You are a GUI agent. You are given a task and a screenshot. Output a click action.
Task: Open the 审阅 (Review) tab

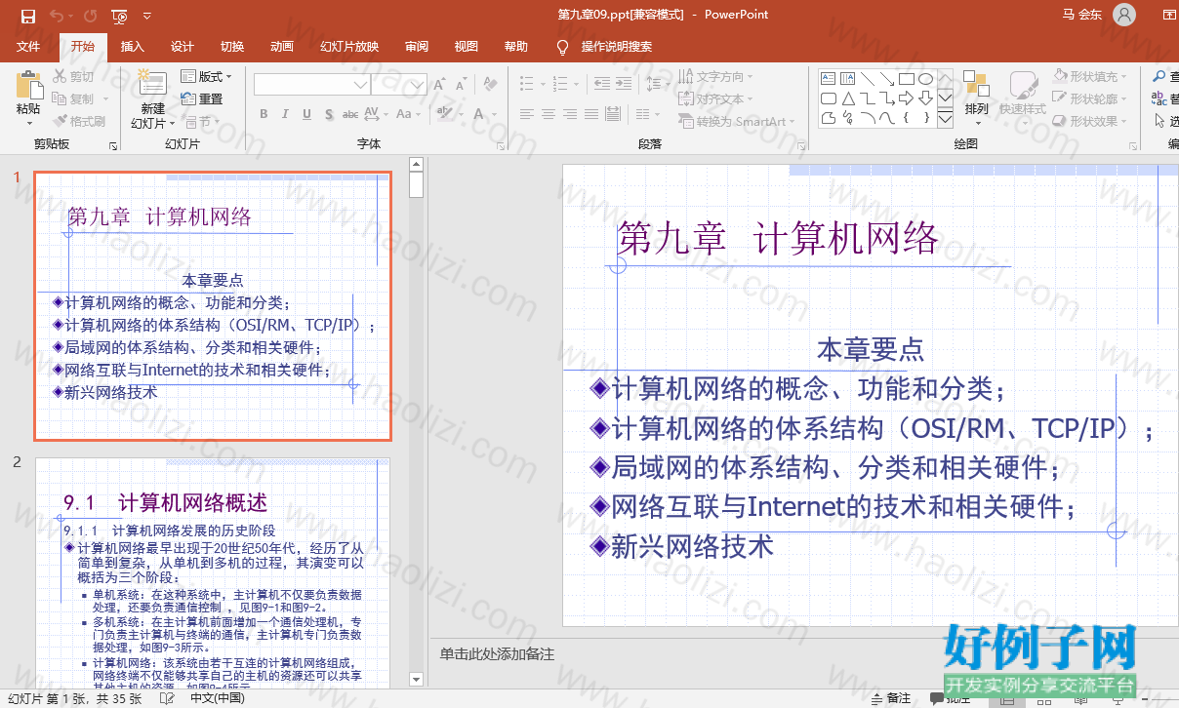pos(417,47)
